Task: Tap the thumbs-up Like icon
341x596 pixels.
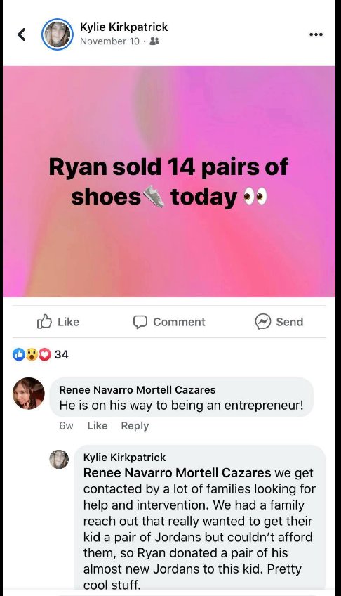Action: [x=44, y=322]
